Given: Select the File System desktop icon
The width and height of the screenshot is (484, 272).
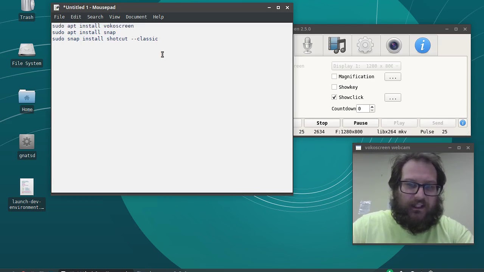Looking at the screenshot, I should [27, 55].
